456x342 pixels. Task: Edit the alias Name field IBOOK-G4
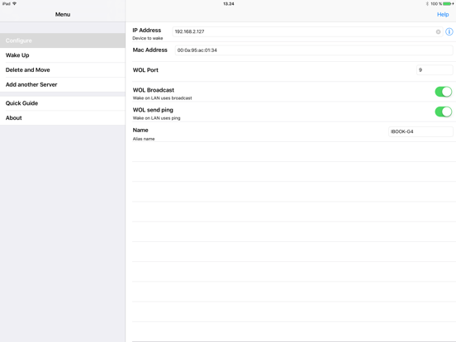click(420, 131)
